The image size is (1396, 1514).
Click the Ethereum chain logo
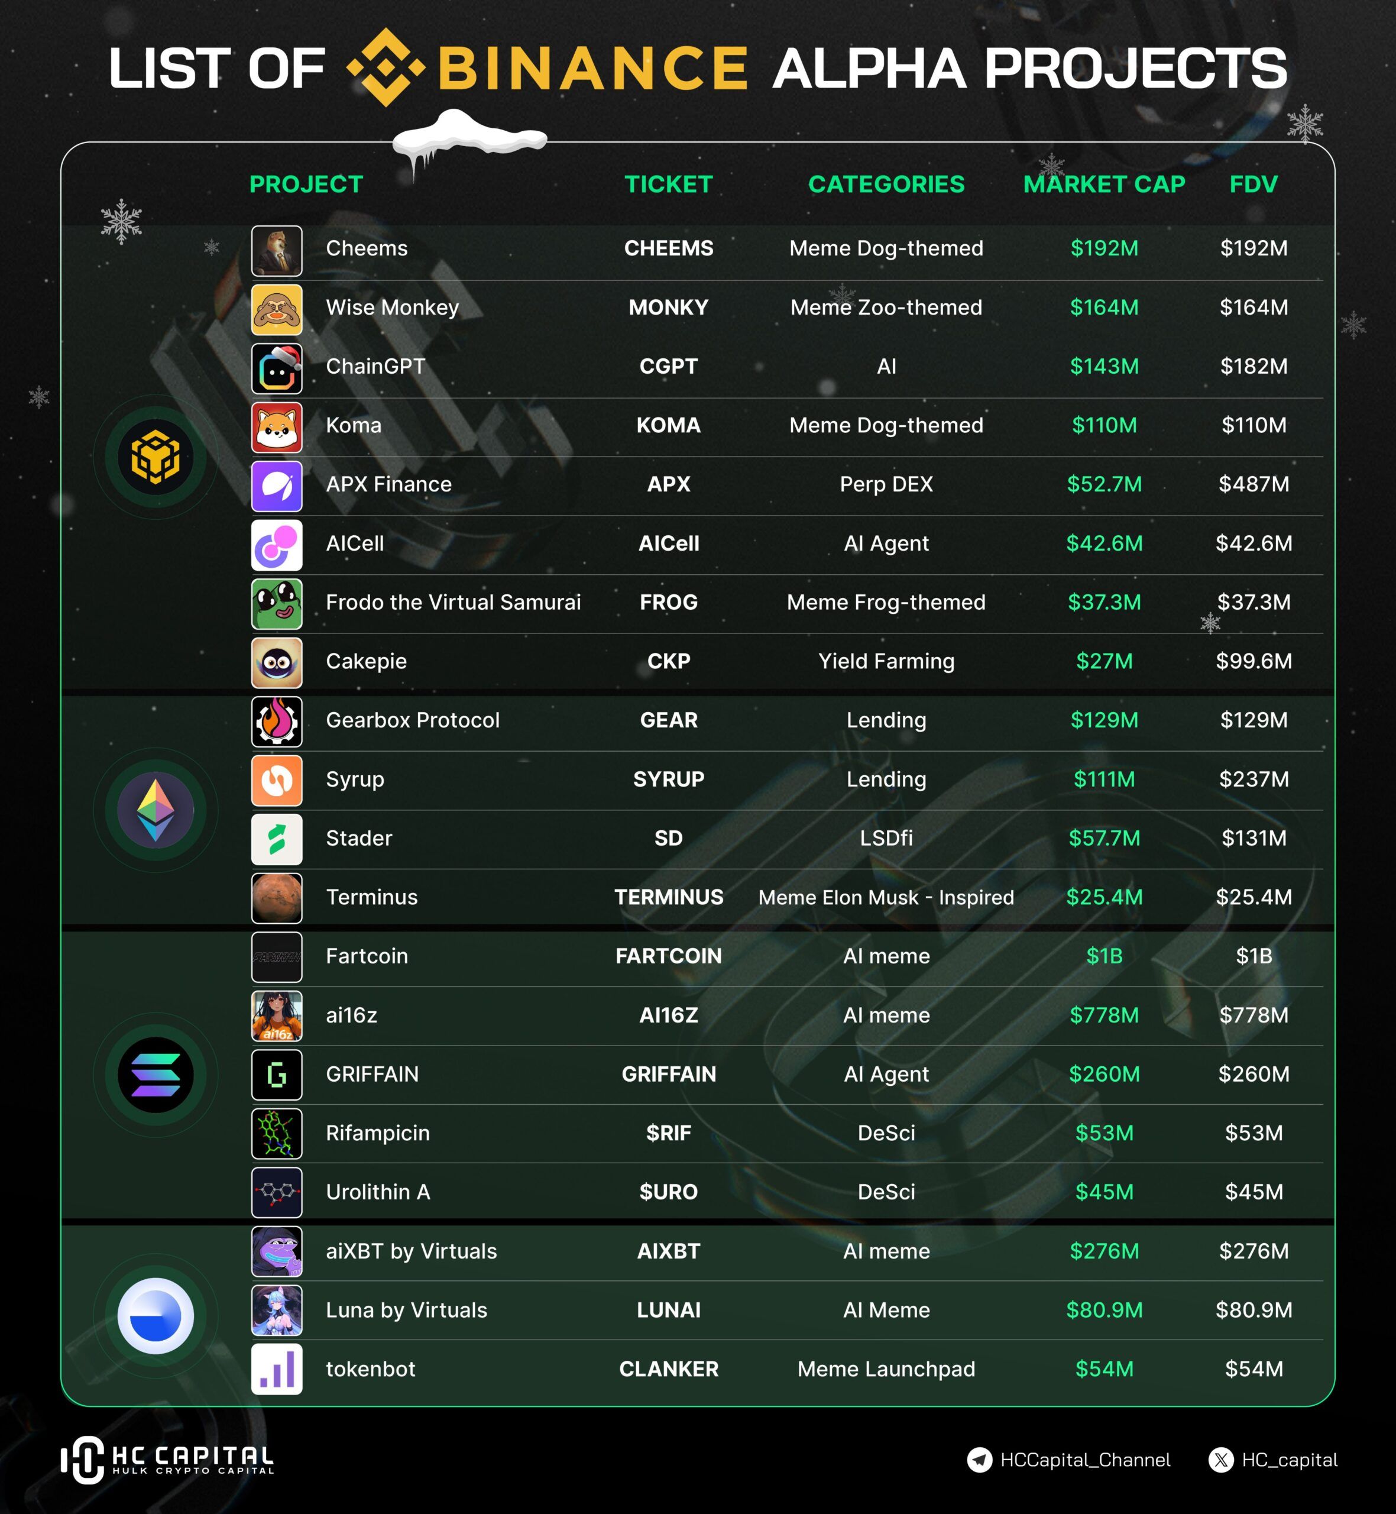coord(156,810)
